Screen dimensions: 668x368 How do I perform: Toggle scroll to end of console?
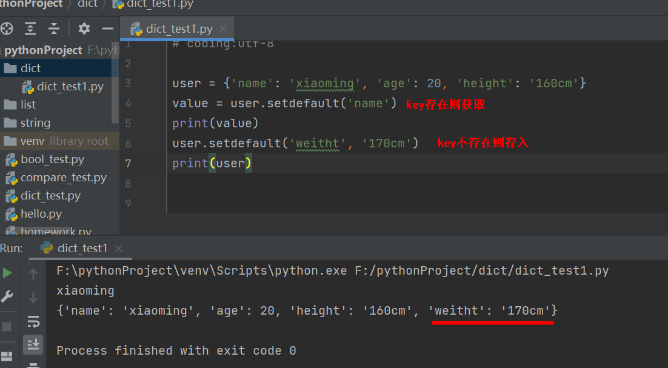(x=33, y=344)
